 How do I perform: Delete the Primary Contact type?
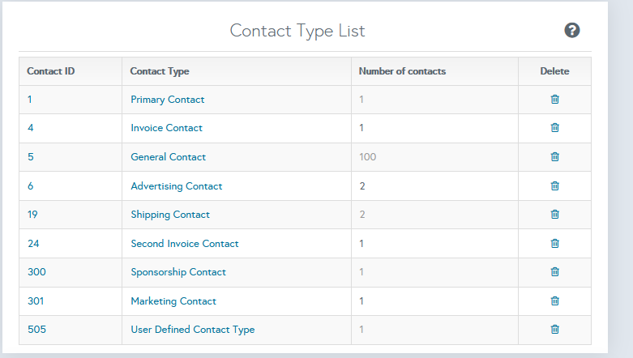pos(554,100)
